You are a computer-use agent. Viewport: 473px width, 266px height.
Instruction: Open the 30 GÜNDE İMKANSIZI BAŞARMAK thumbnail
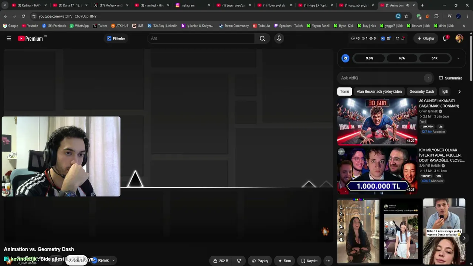point(377,121)
